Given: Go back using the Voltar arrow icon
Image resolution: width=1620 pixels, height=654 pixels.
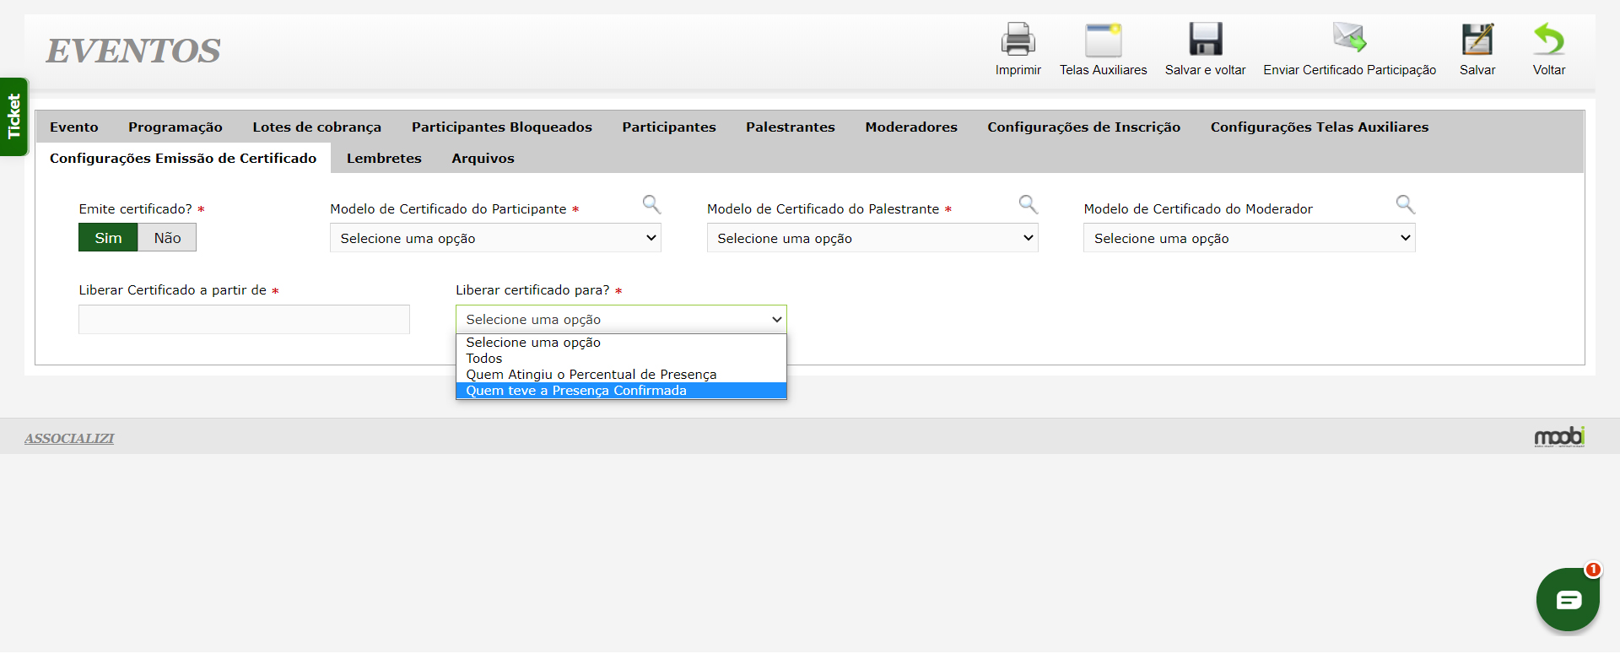Looking at the screenshot, I should click(1548, 40).
